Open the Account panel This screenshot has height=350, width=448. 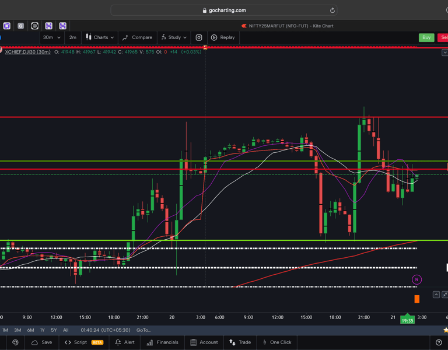click(x=204, y=342)
